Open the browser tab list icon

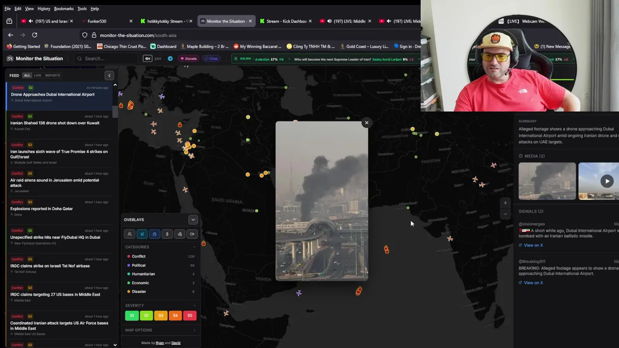coord(9,21)
